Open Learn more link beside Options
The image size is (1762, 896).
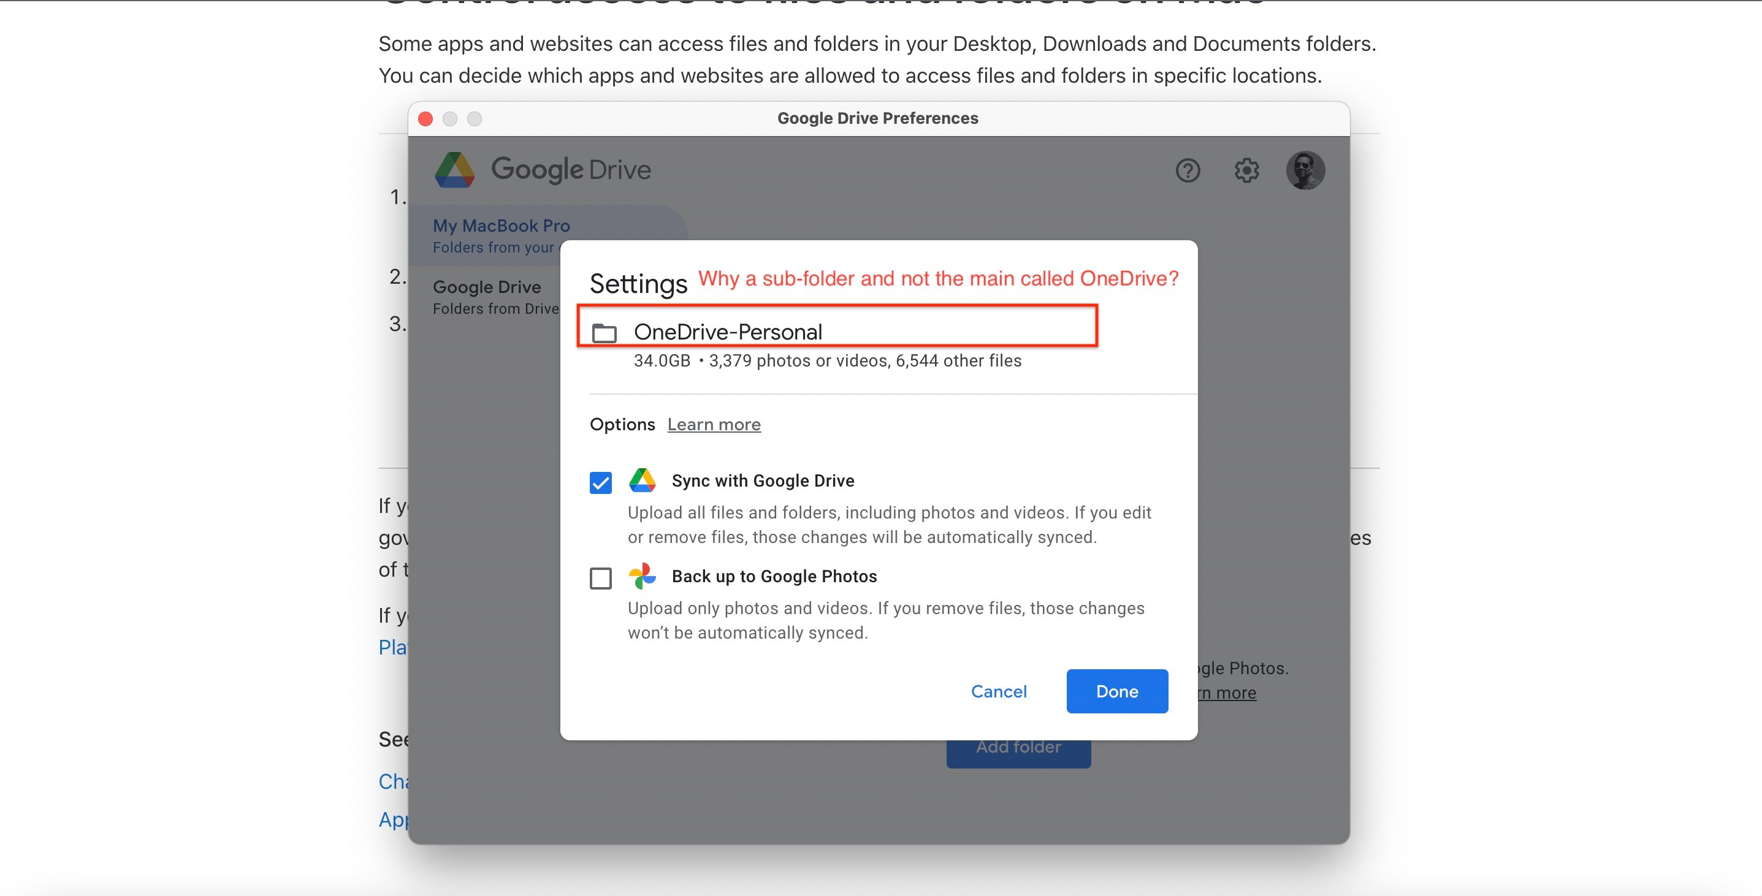pyautogui.click(x=714, y=425)
